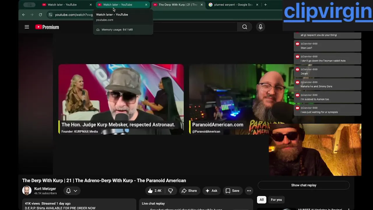Dislike the video

click(170, 191)
